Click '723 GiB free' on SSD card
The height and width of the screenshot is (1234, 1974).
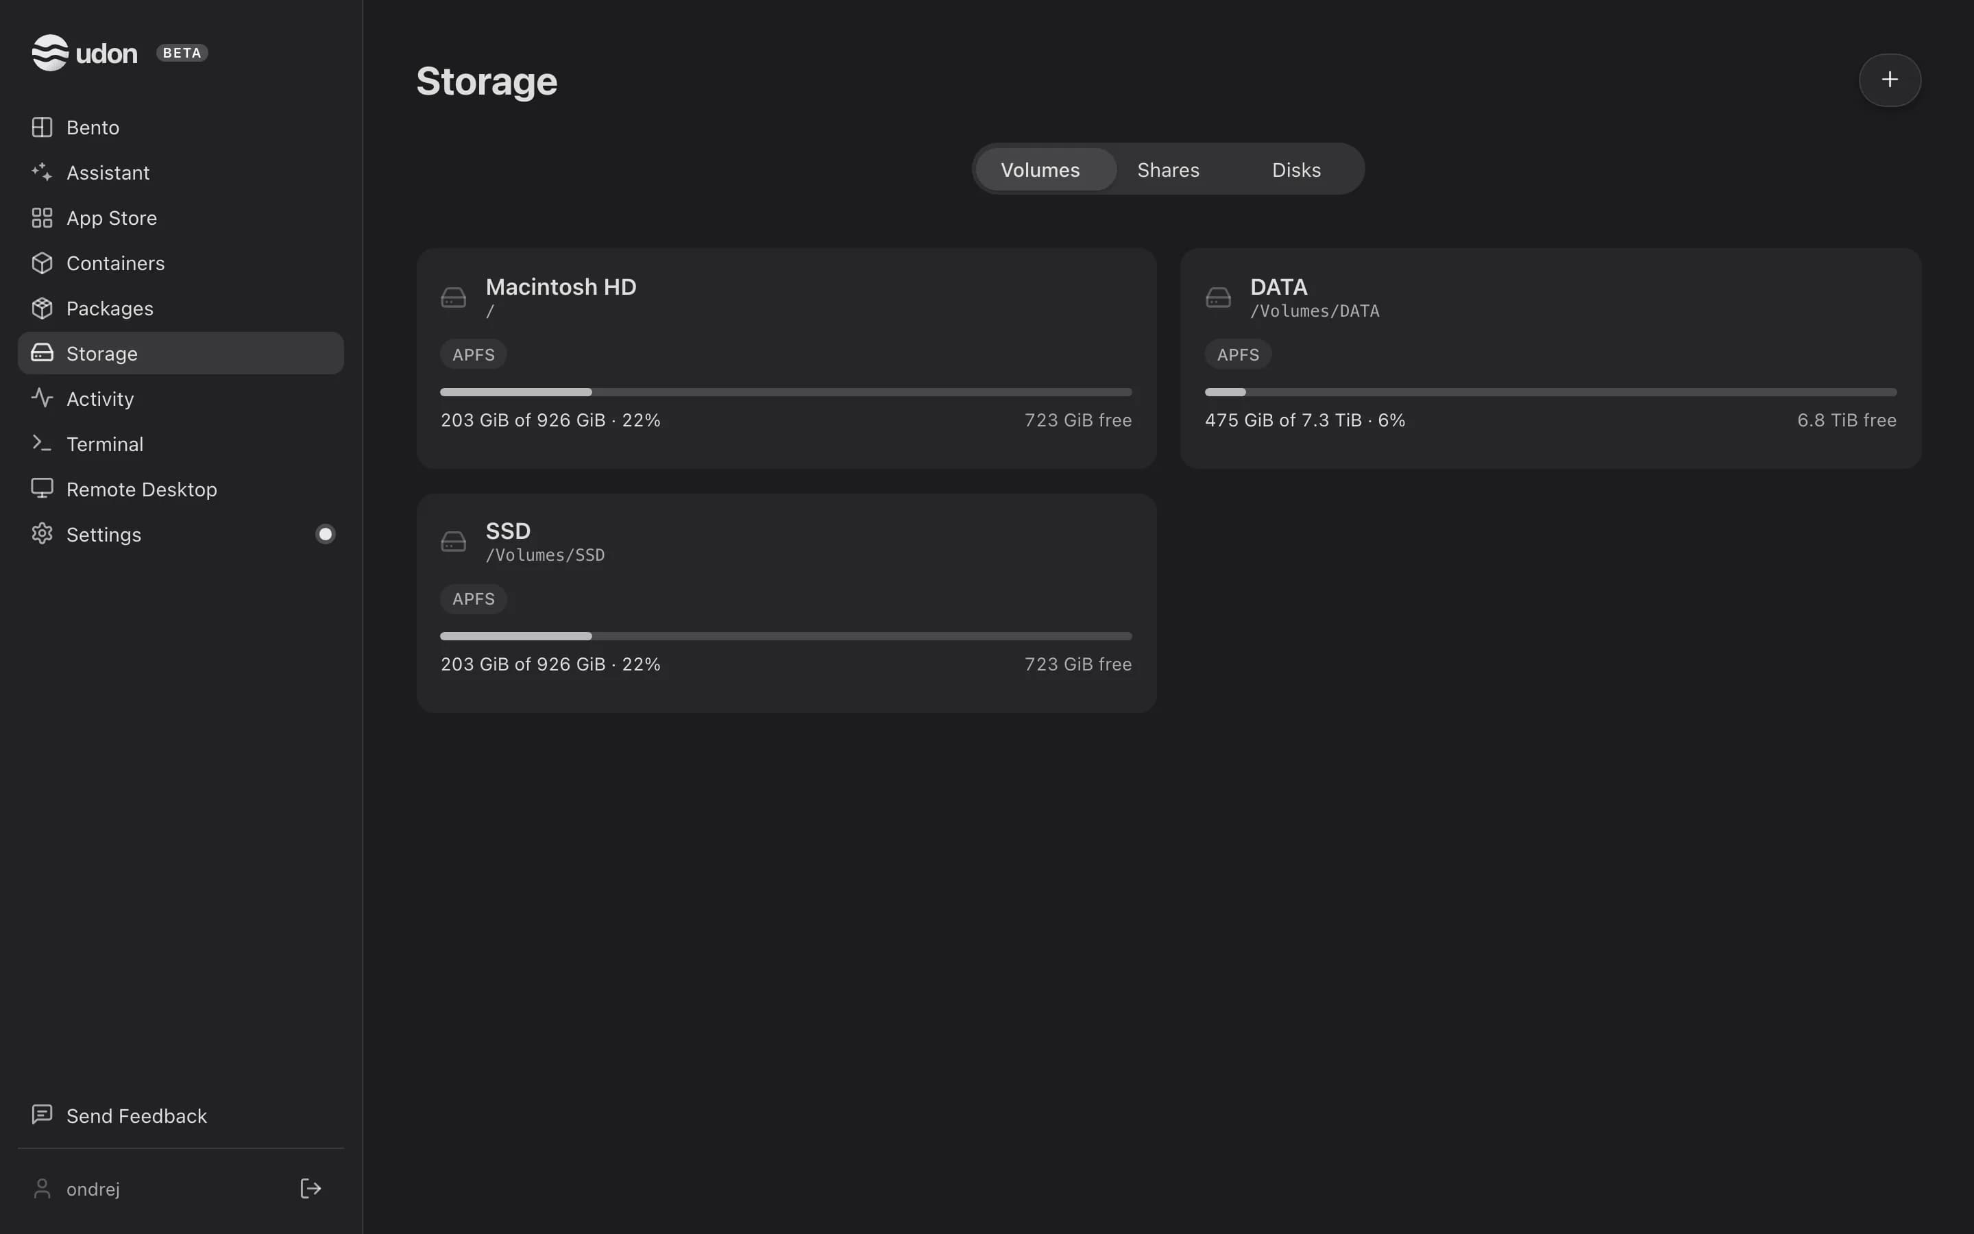1077,664
